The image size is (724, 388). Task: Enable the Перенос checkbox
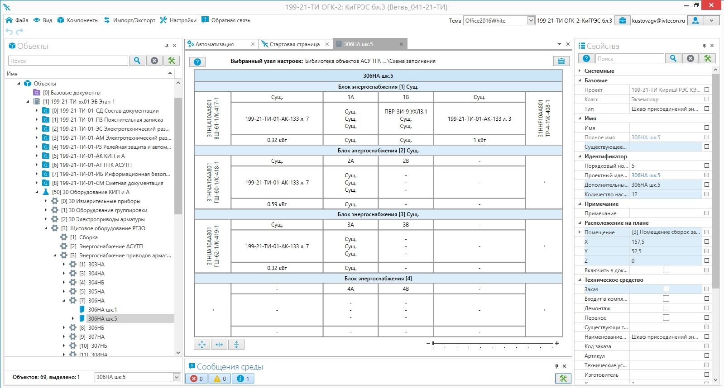pyautogui.click(x=666, y=317)
